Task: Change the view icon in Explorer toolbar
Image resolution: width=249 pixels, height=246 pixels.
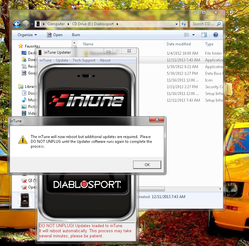Action: tap(187, 35)
